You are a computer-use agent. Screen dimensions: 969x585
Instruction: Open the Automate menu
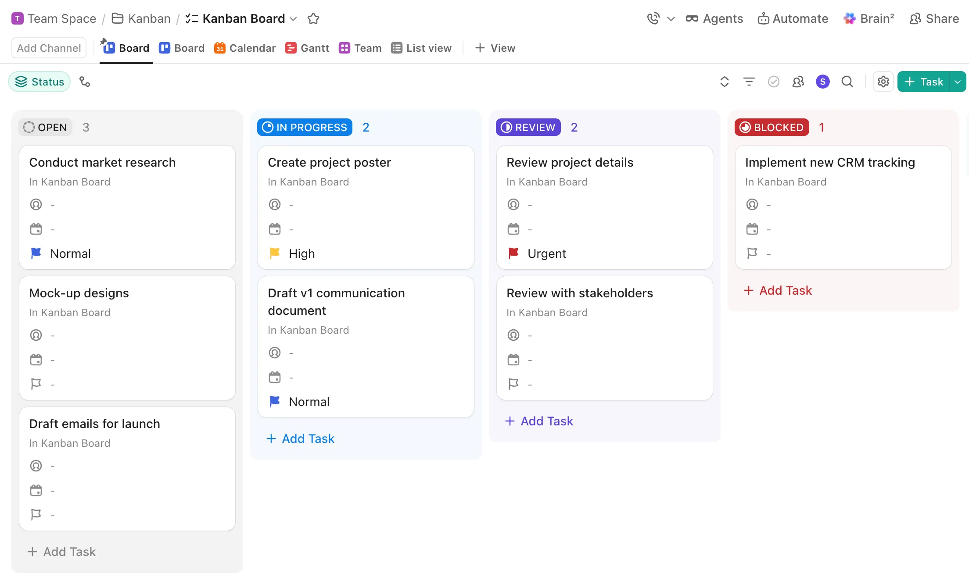pos(793,18)
